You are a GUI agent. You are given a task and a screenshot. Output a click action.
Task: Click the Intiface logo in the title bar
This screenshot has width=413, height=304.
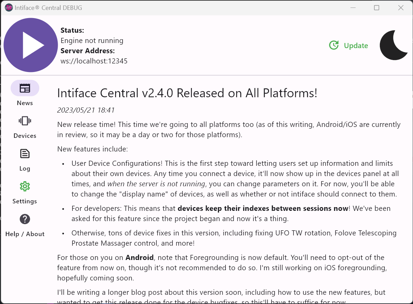point(9,7)
